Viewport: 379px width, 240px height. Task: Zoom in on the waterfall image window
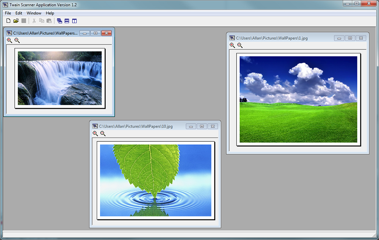[9, 40]
